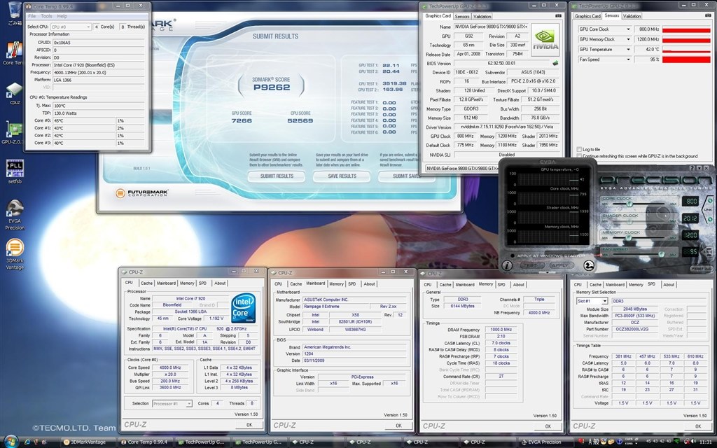Click screenshot camera icon in GPU-Z Graphics Card window
The height and width of the screenshot is (448, 717).
(558, 15)
